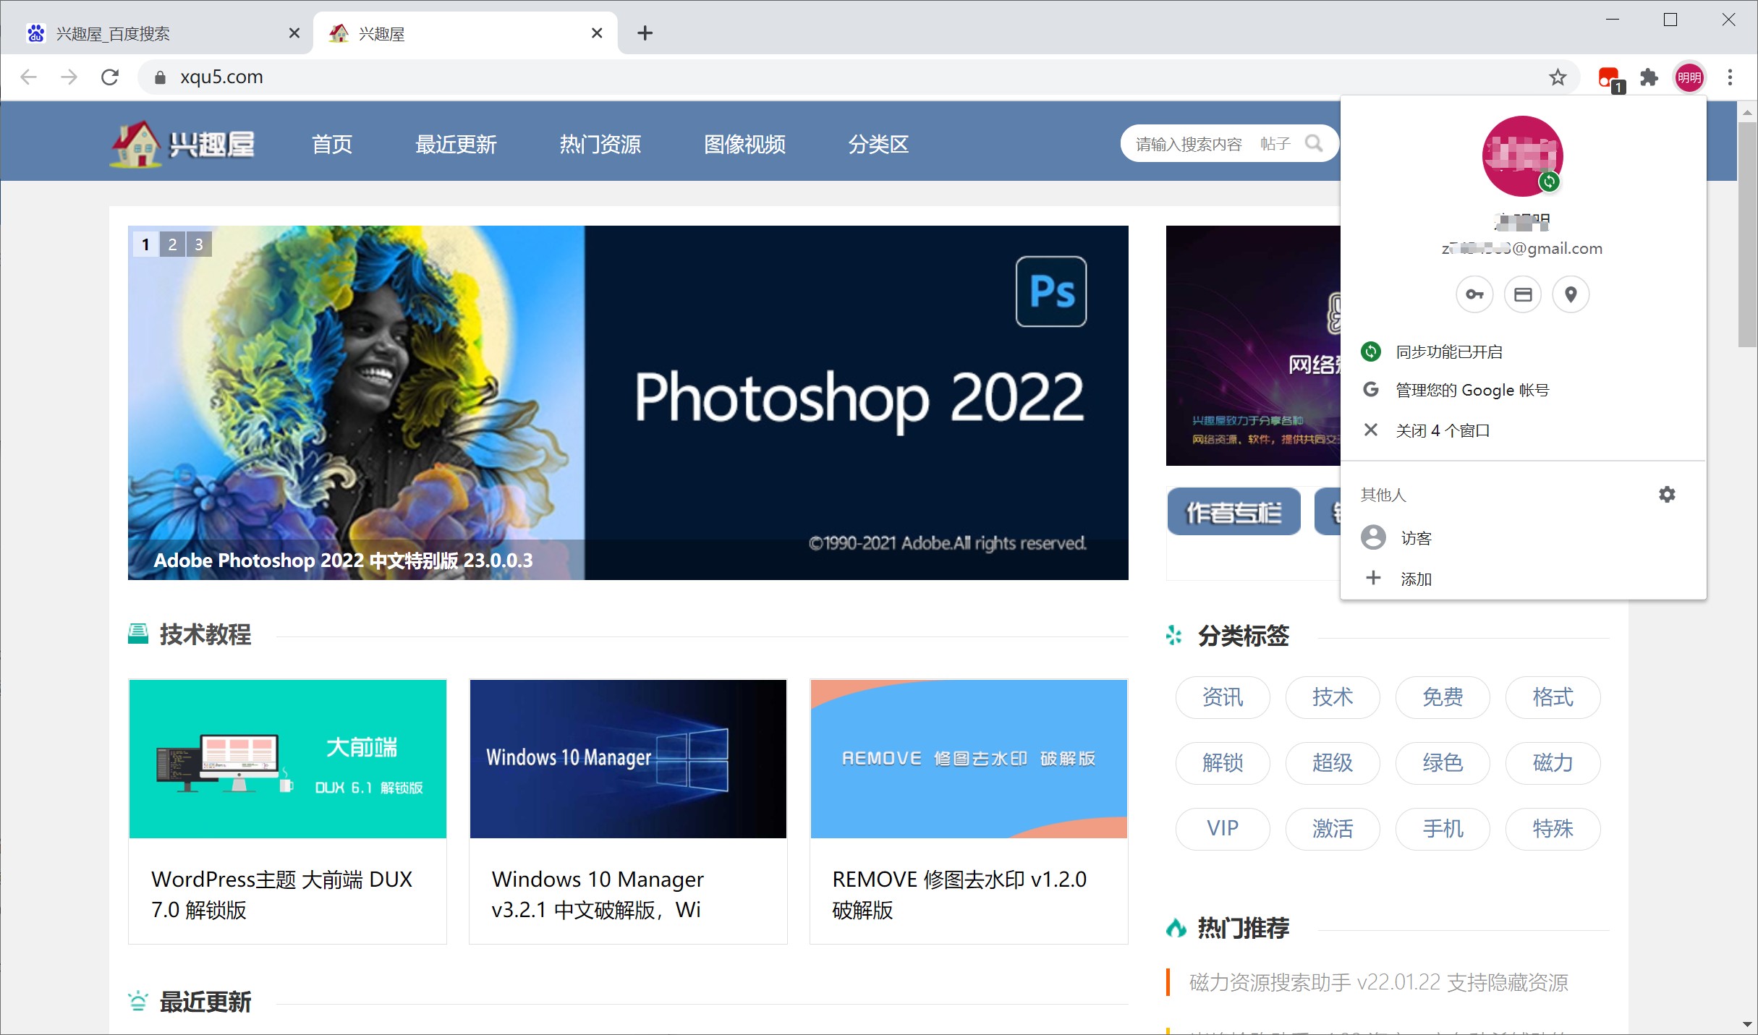Click the page vertical scrollbar thumb
The width and height of the screenshot is (1758, 1035).
1747,235
